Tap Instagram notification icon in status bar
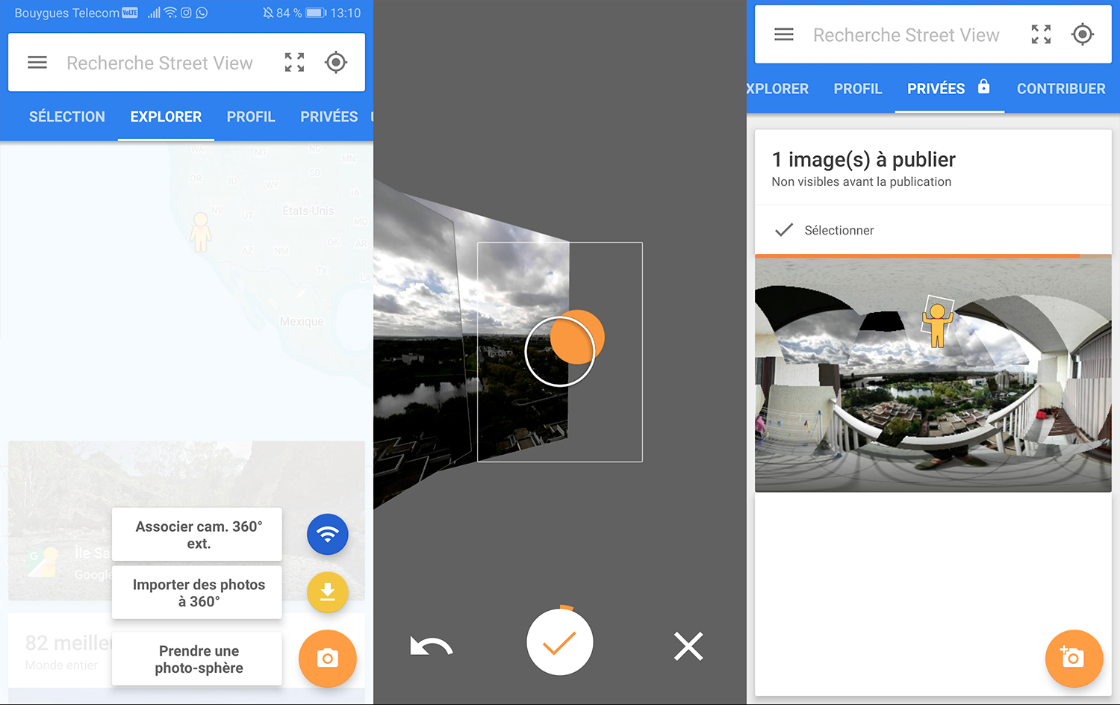This screenshot has width=1120, height=705. click(x=186, y=13)
